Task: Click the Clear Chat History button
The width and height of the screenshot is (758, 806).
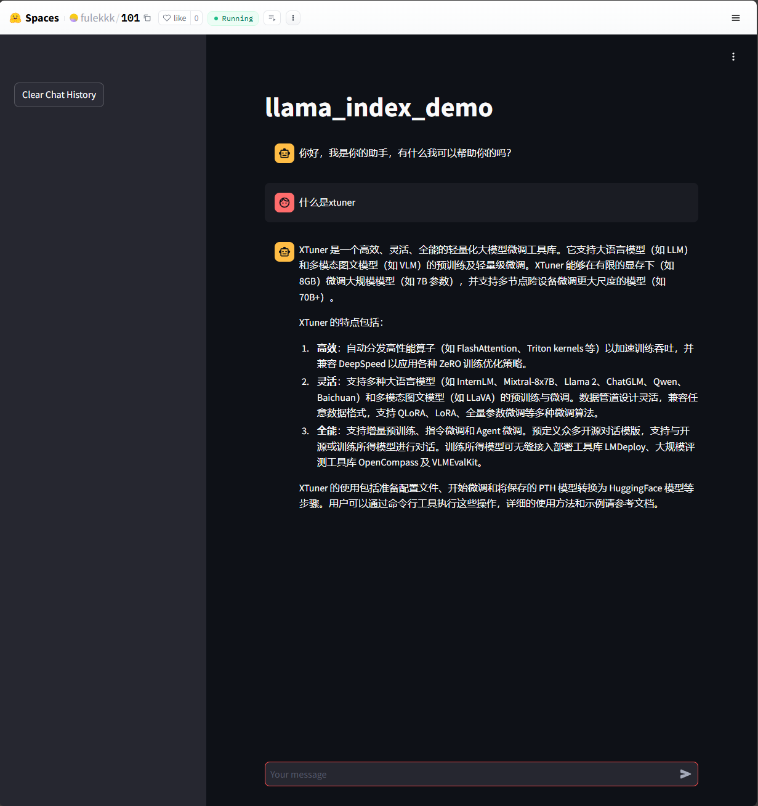Action: point(58,94)
